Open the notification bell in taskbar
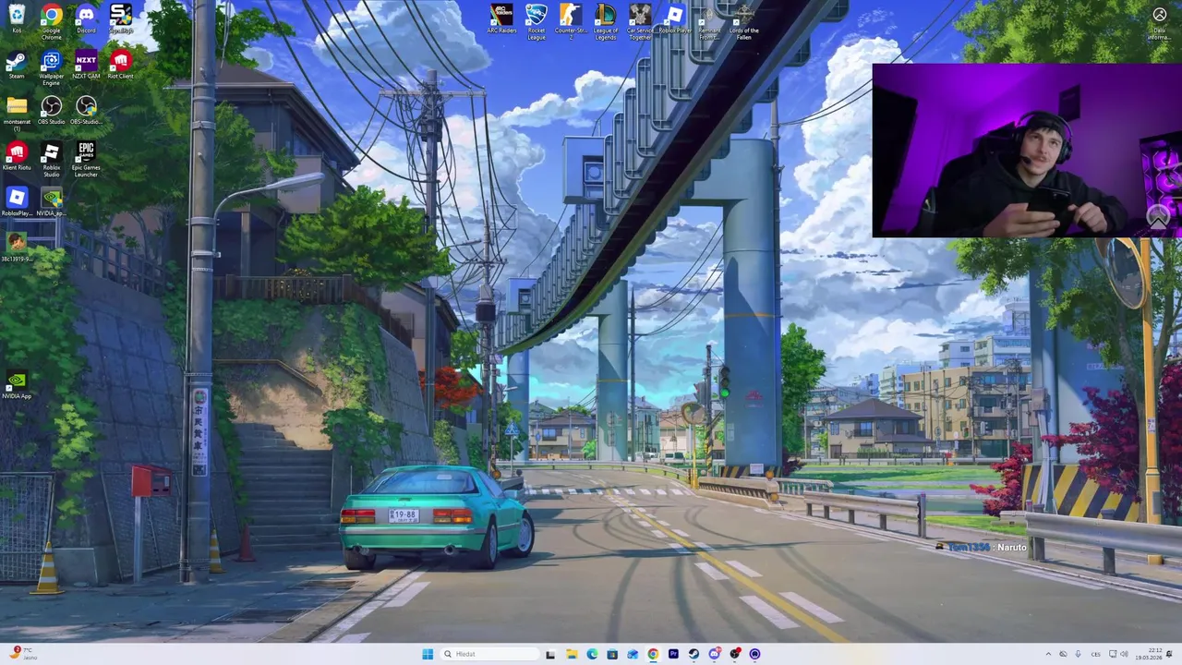 (x=1169, y=654)
